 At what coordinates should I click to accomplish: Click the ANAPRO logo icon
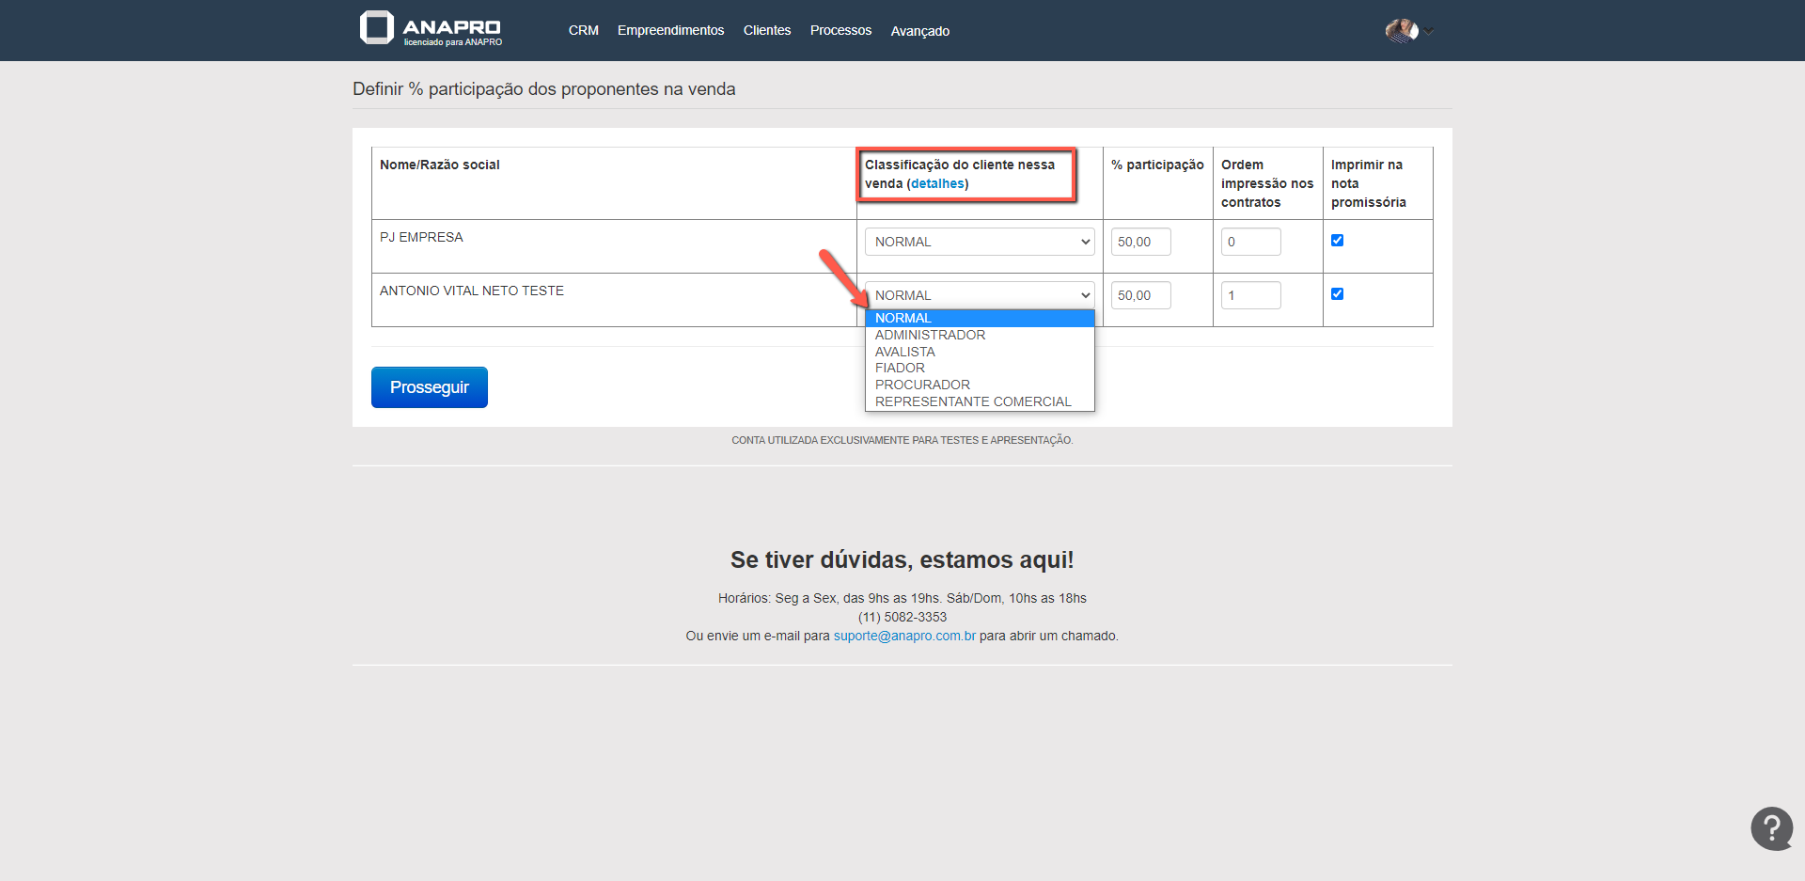click(x=377, y=28)
